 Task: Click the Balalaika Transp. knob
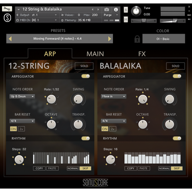(170, 124)
